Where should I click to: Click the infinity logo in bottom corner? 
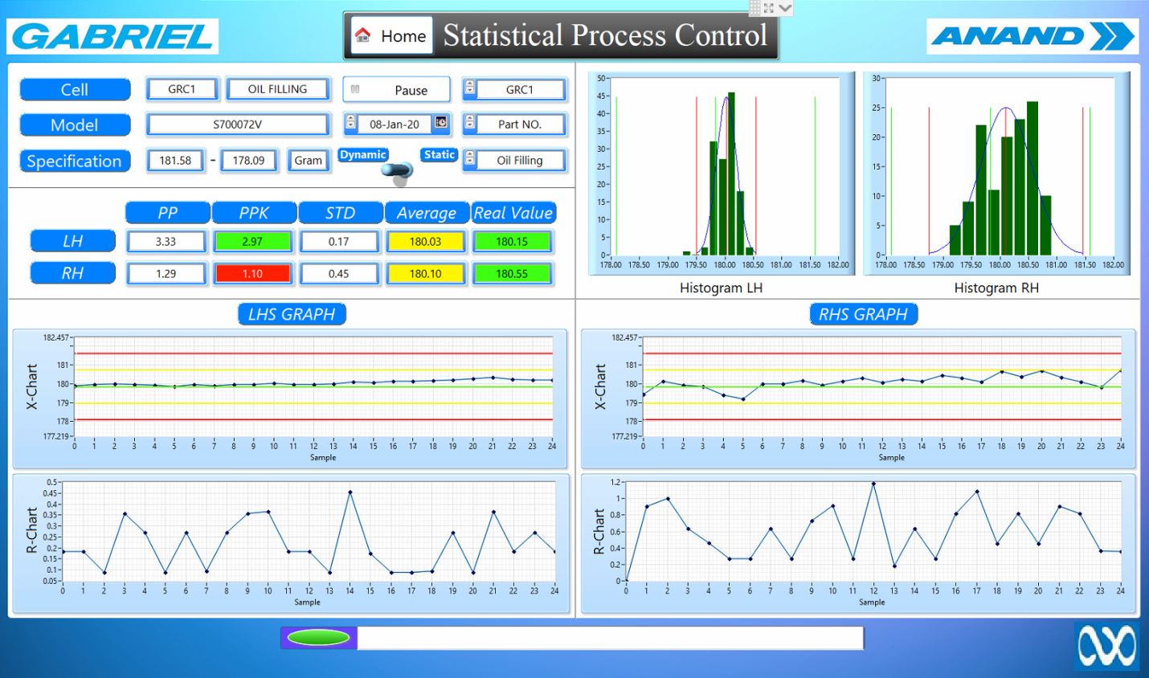[1106, 646]
